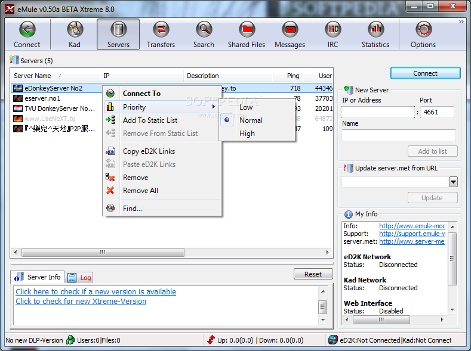Image resolution: width=471 pixels, height=351 pixels.
Task: Sort by Description column header
Action: [228, 76]
